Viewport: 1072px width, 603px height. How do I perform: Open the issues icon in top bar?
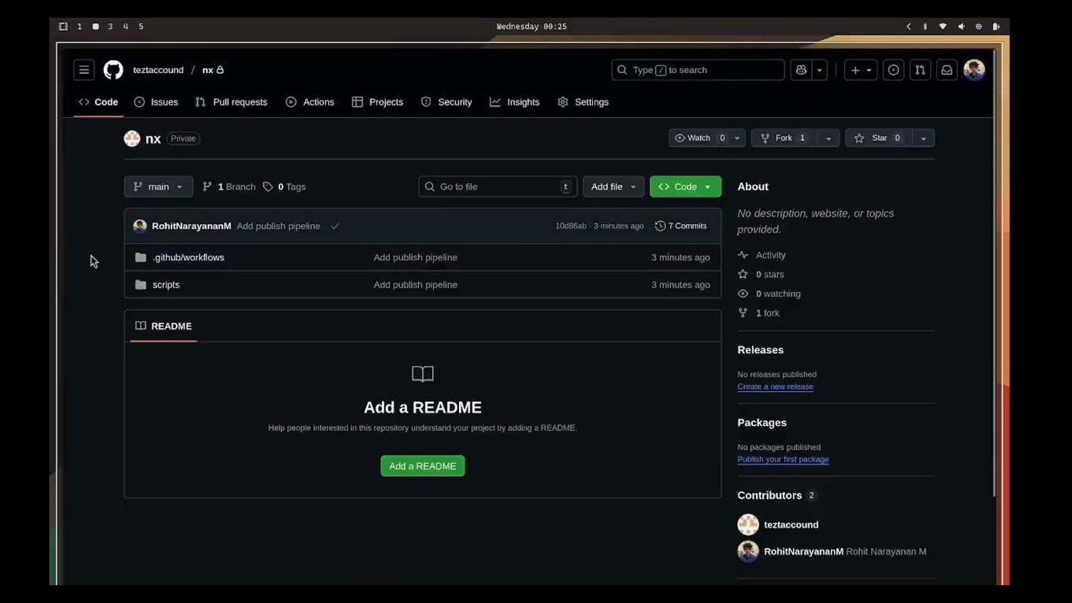[x=893, y=70]
